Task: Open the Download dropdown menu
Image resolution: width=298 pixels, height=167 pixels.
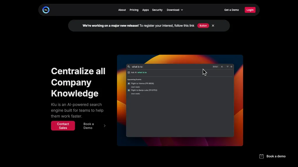Action: (x=175, y=10)
